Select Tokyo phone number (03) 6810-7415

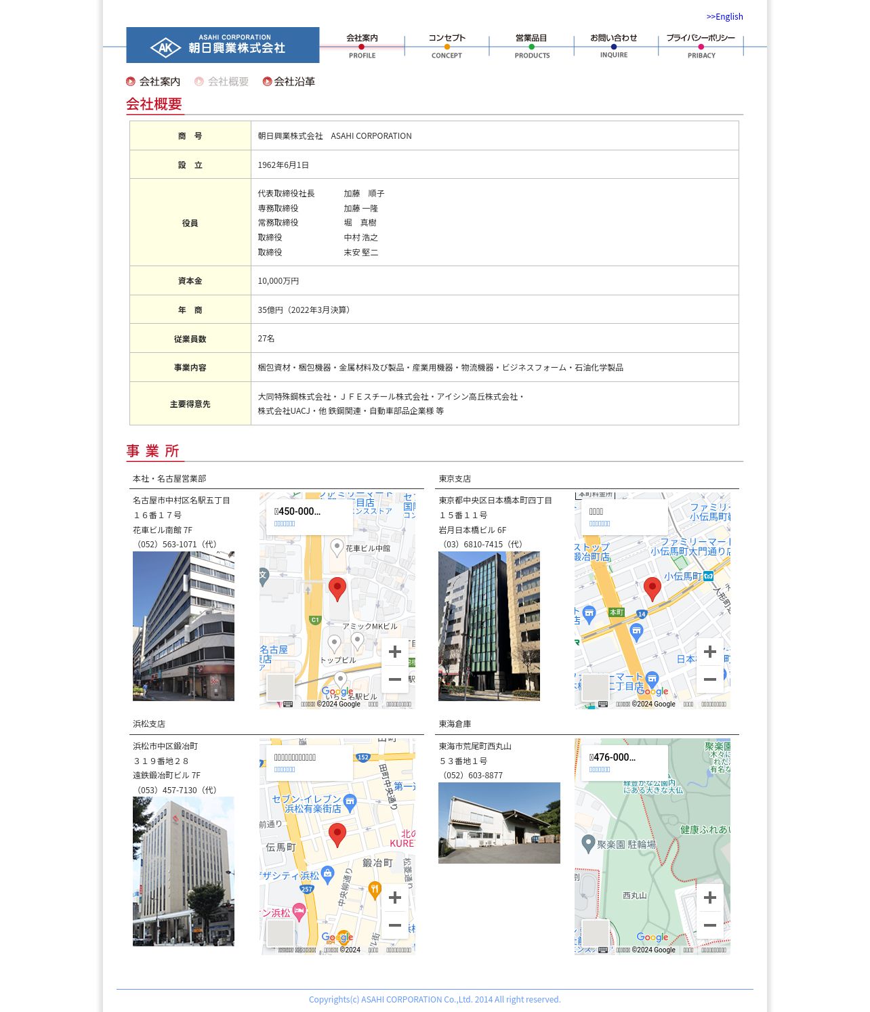point(482,545)
